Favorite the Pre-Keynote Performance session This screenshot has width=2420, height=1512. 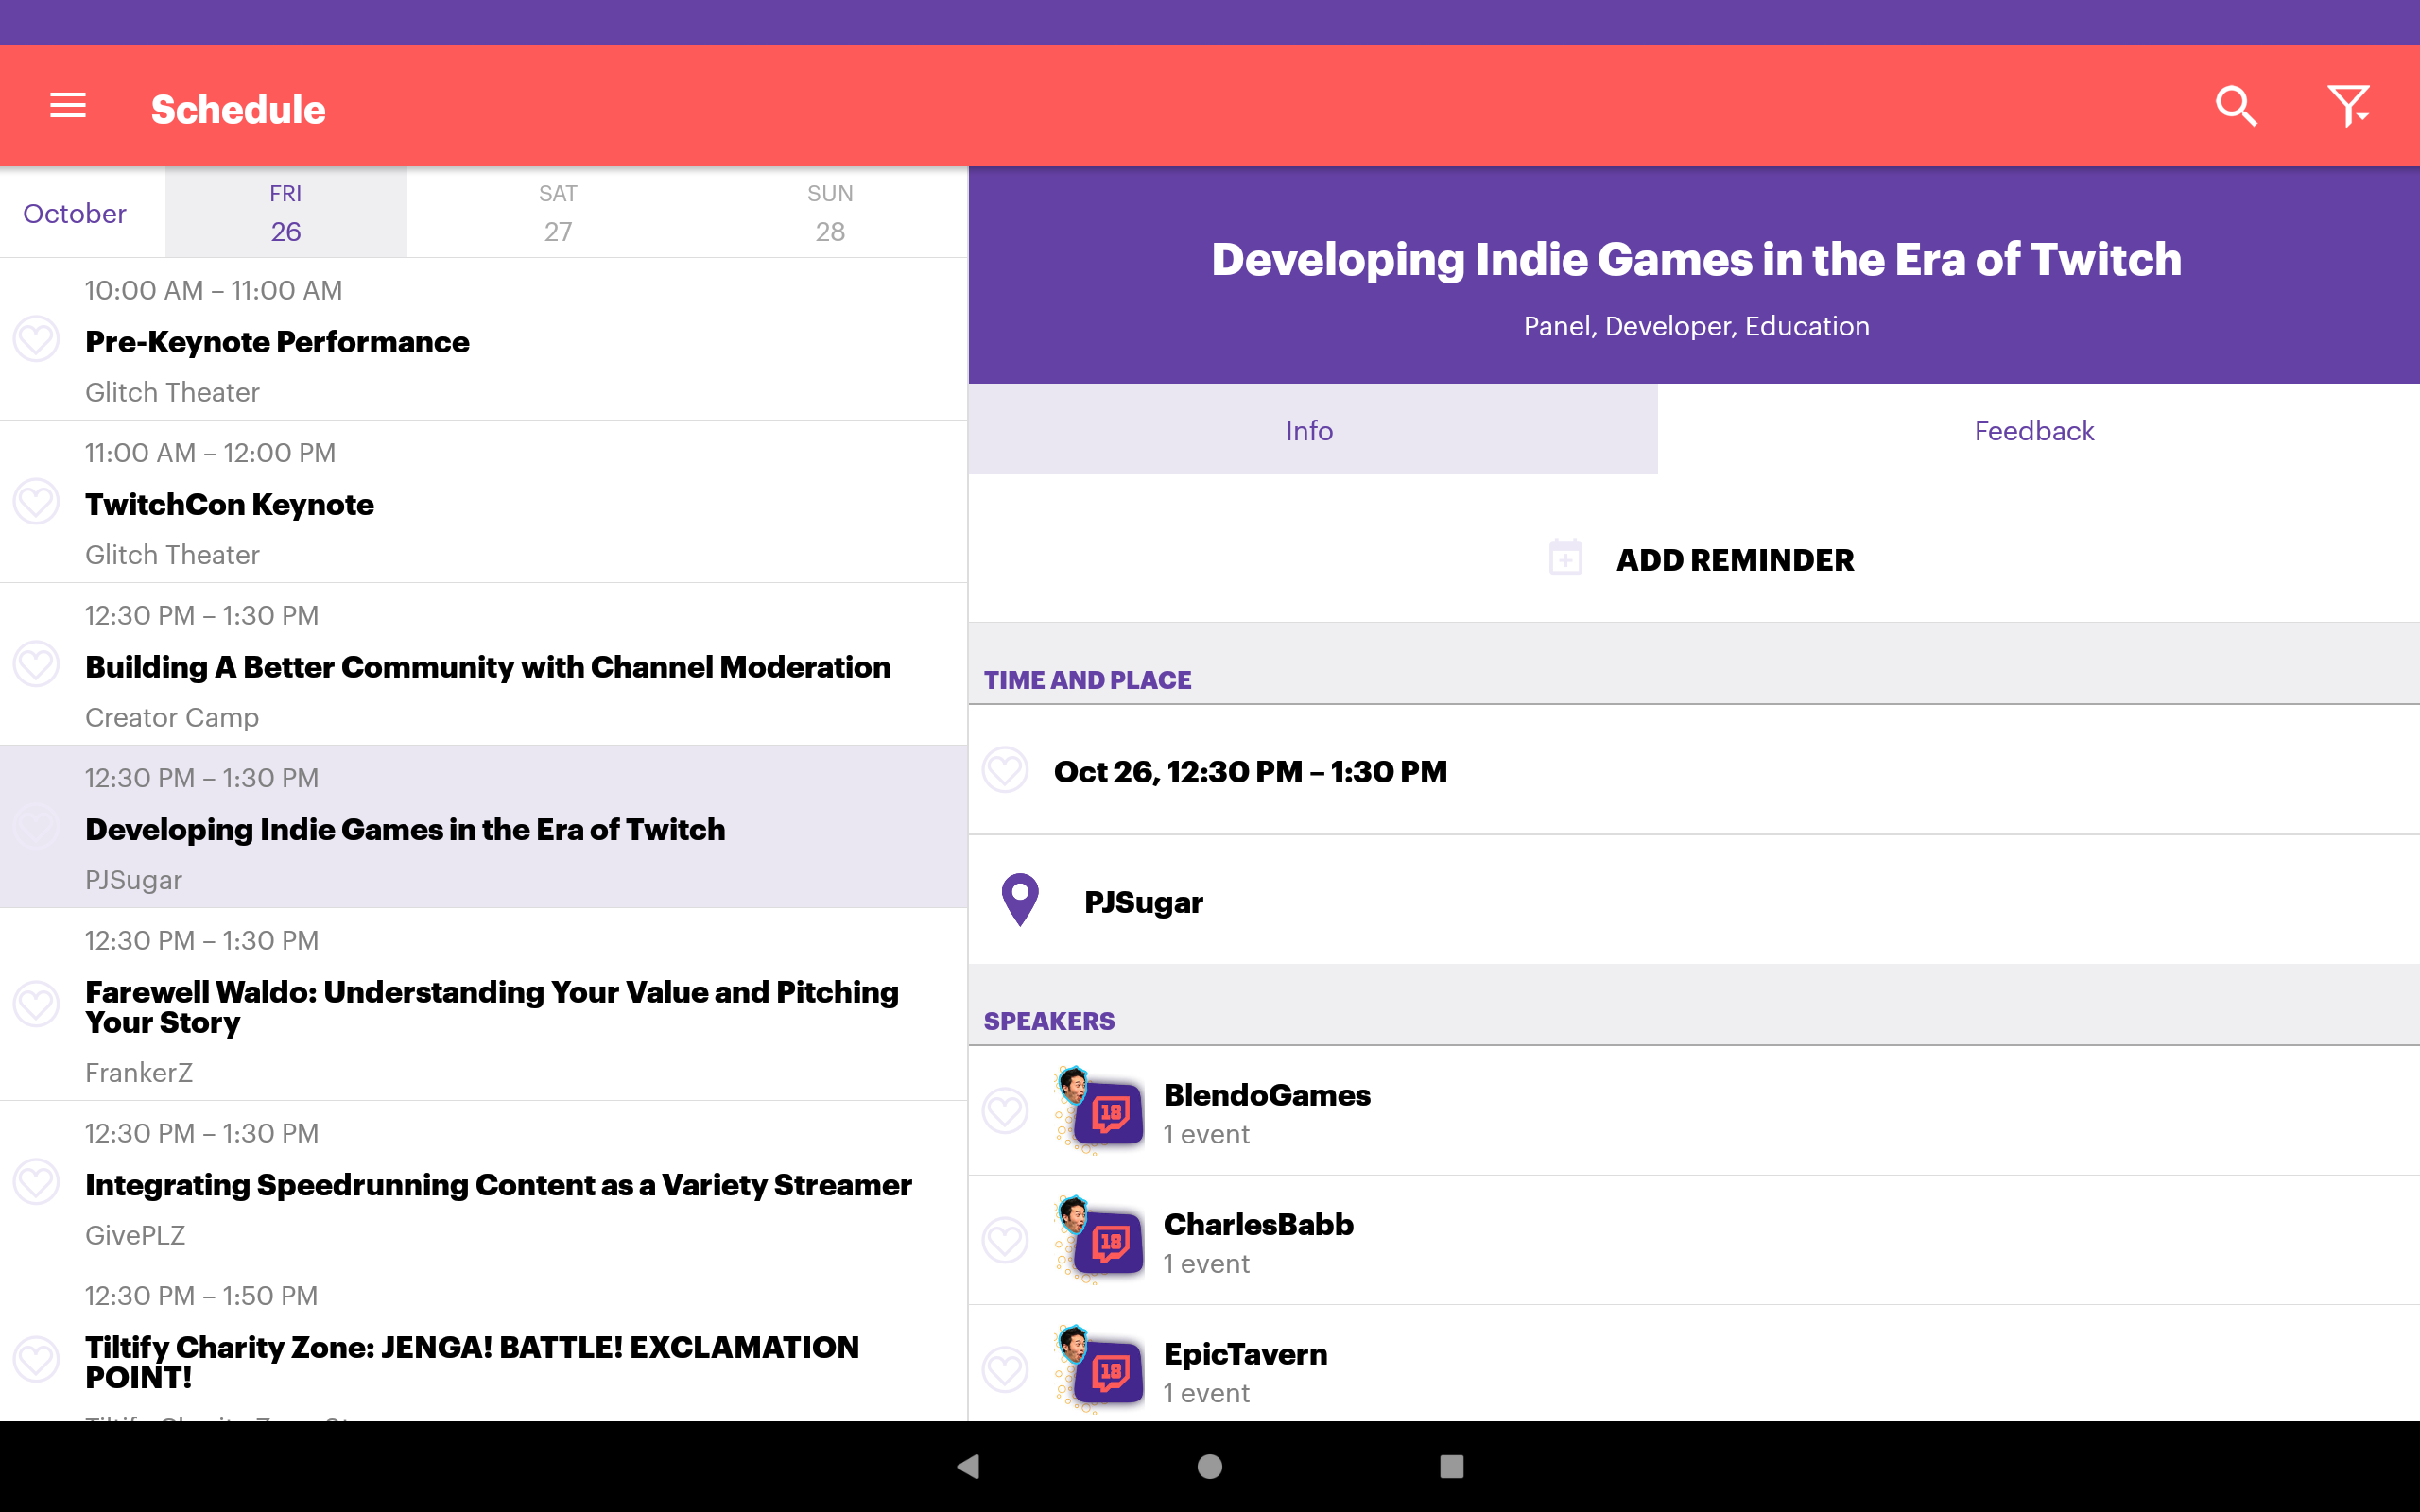coord(36,340)
